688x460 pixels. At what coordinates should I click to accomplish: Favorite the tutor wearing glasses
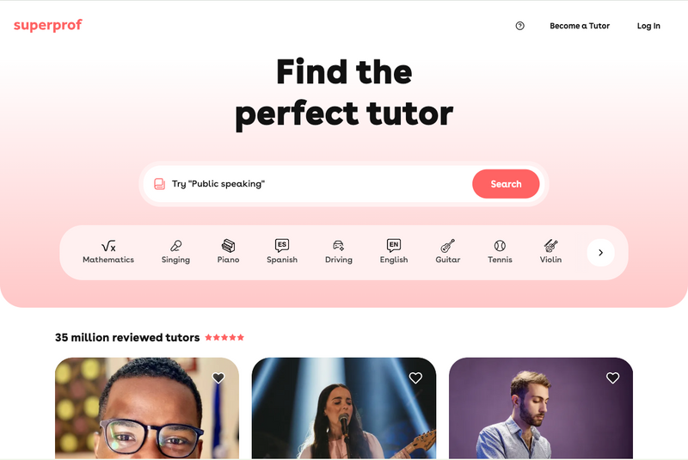tap(218, 377)
